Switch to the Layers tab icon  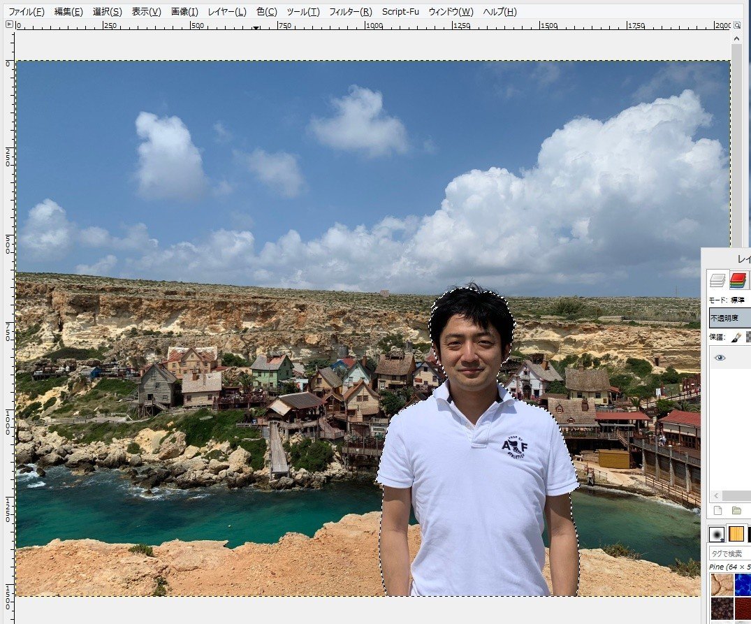[x=717, y=280]
